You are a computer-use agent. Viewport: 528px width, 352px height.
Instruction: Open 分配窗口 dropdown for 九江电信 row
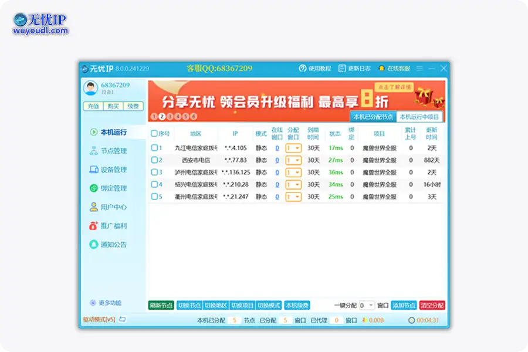click(x=293, y=148)
